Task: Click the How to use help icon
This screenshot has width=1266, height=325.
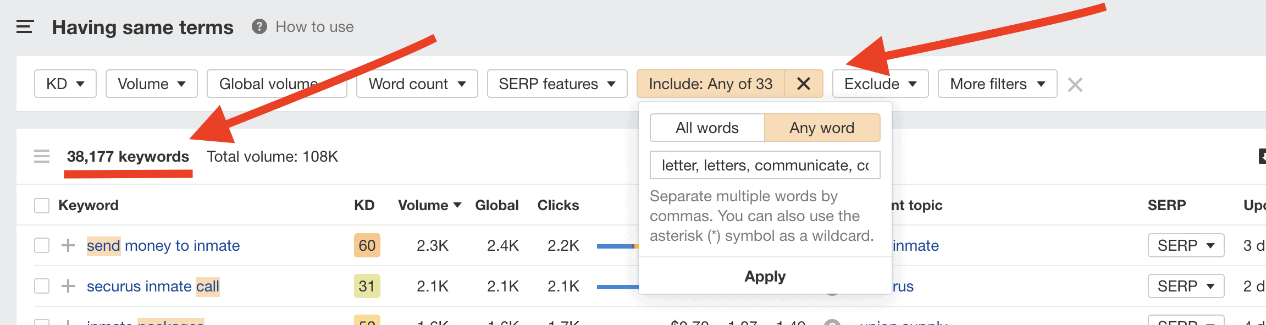Action: [259, 26]
